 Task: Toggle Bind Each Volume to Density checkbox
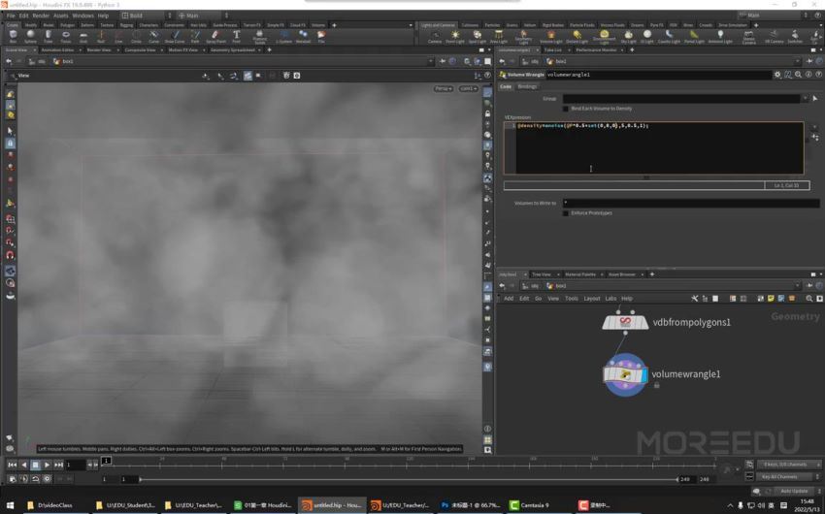[x=566, y=109]
